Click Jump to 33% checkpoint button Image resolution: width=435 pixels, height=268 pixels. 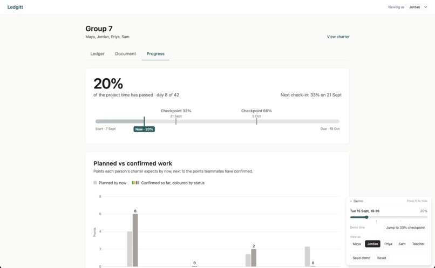405,228
